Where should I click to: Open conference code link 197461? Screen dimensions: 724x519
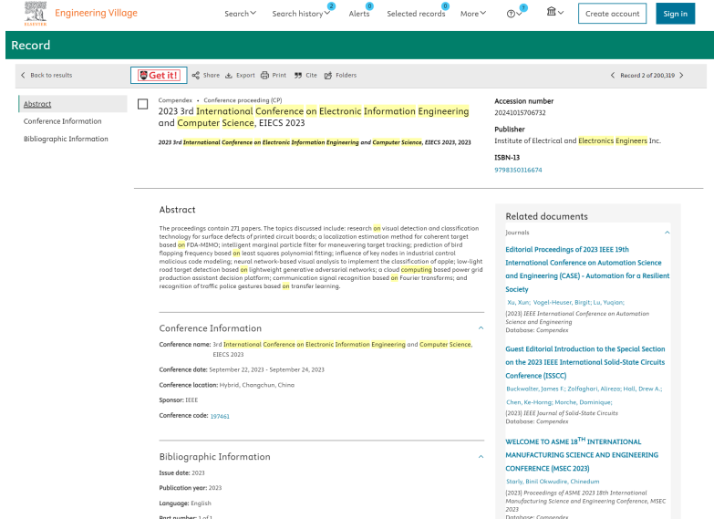(220, 416)
